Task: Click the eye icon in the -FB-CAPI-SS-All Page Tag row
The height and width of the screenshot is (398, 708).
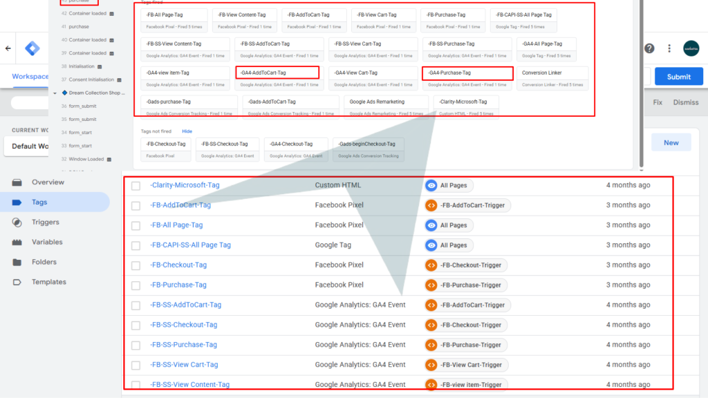Action: click(431, 245)
